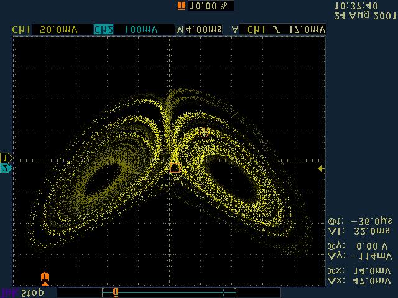Image resolution: width=398 pixels, height=298 pixels.
Task: Select the highlighted Ch2 channel label
Action: 103,30
